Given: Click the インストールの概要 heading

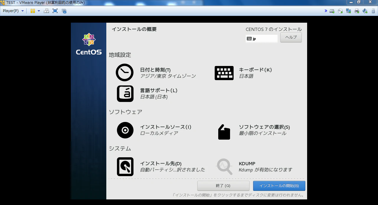Looking at the screenshot, I should pos(134,29).
